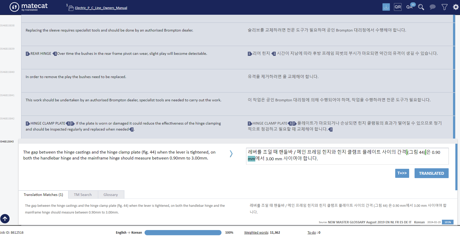Click the scroll-to-top arrow button
The height and width of the screenshot is (236, 460).
tap(5, 218)
